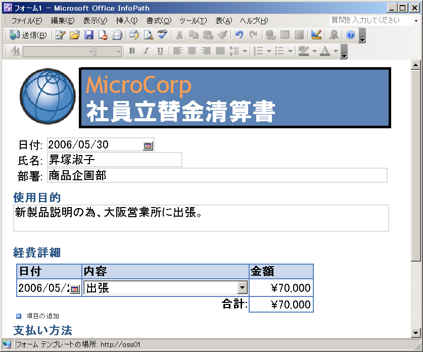Click the 項目の追加 link
This screenshot has height=352, width=423.
pos(42,316)
